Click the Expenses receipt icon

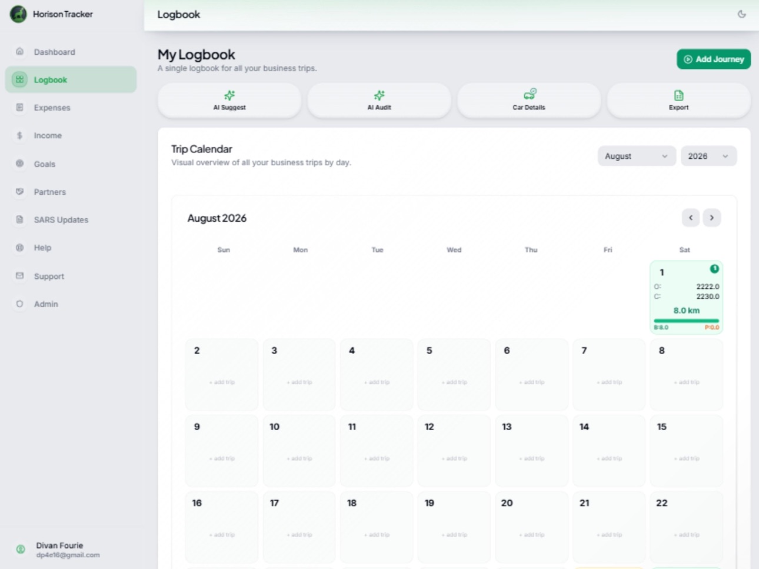[20, 108]
